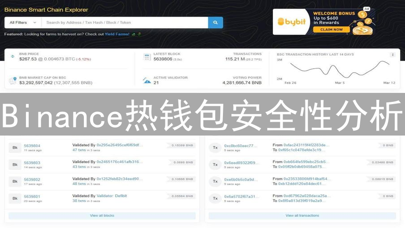Open block 5639802
This screenshot has height=228, width=405.
point(32,180)
